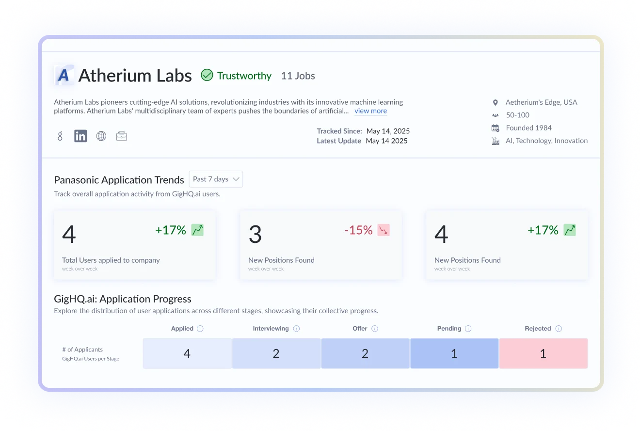Image resolution: width=640 pixels, height=431 pixels.
Task: Click the location pin icon
Action: [495, 102]
